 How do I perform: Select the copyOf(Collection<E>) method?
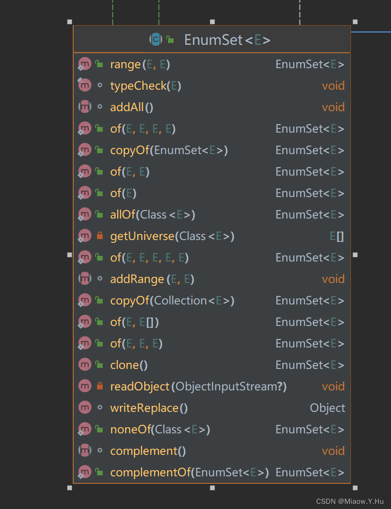[x=172, y=301]
